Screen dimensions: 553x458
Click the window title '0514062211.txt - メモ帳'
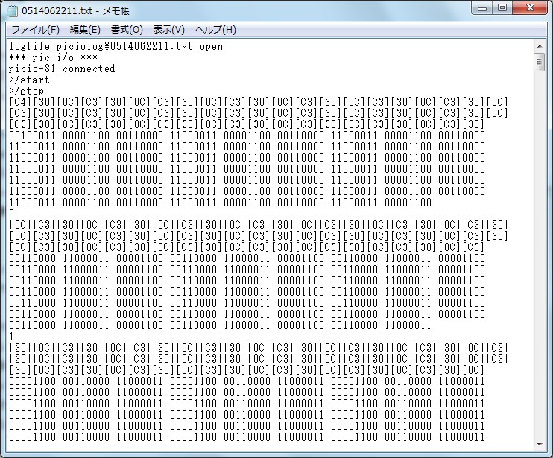point(75,11)
